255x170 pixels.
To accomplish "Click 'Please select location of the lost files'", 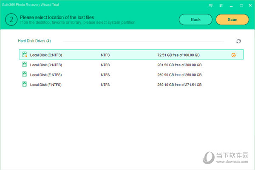I will click(57, 17).
